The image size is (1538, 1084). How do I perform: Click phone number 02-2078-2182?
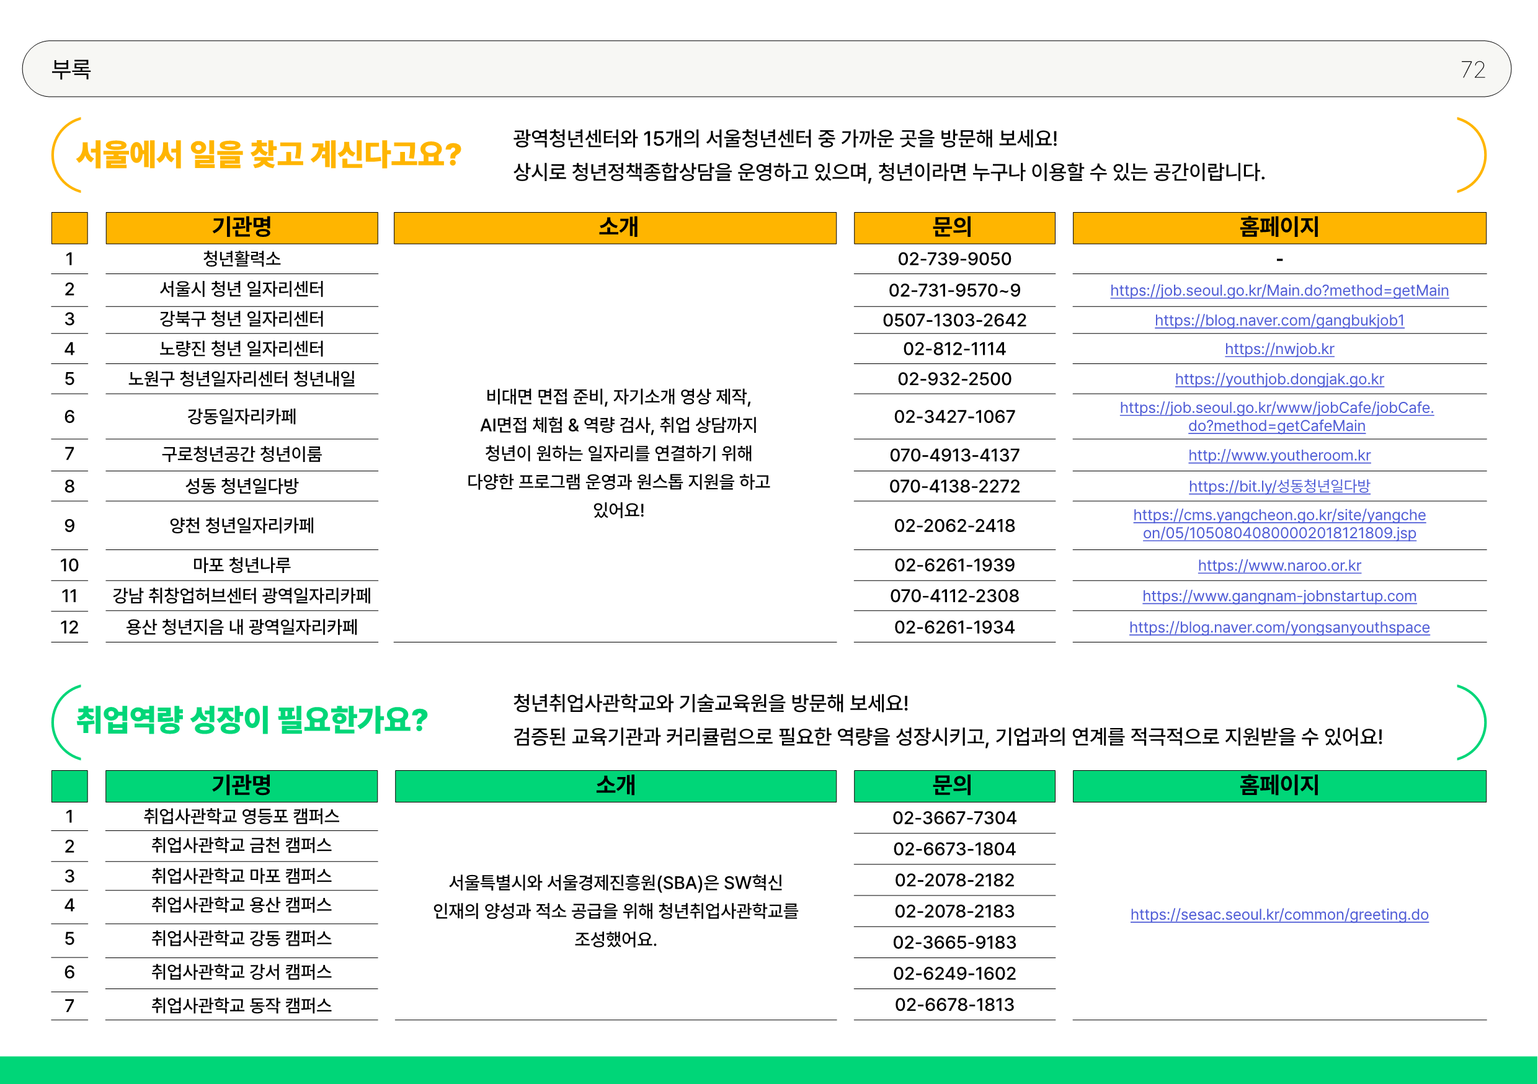[x=954, y=881]
